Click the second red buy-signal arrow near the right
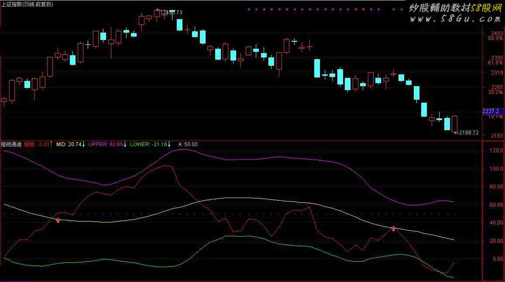 point(394,228)
